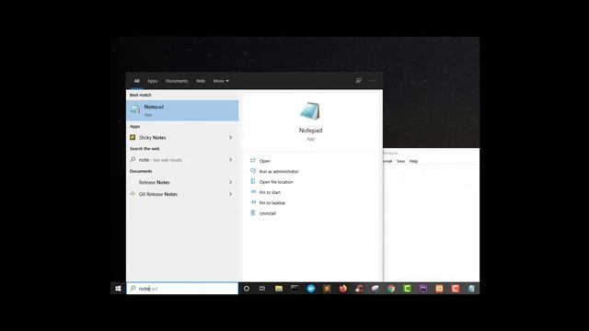Click Uninstall action
The width and height of the screenshot is (589, 331).
click(268, 213)
